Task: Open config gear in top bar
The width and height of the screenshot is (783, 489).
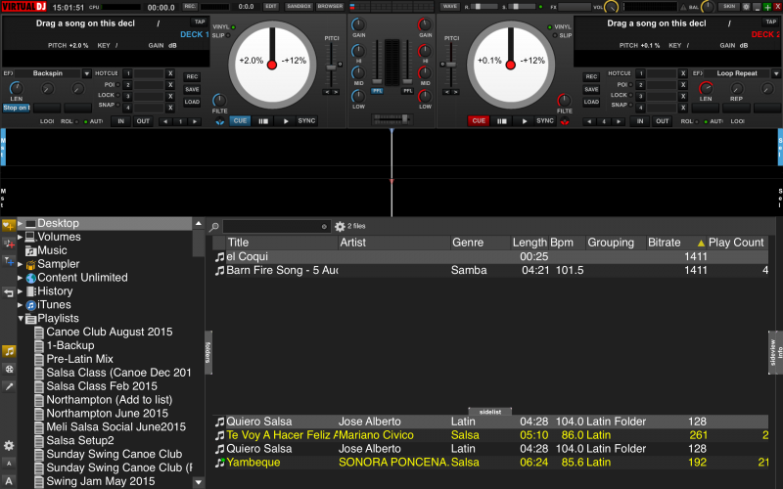Action: pos(746,7)
